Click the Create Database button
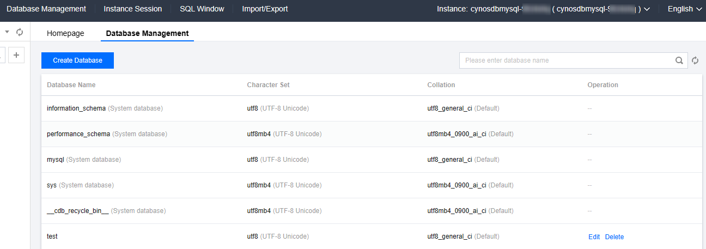 click(77, 60)
